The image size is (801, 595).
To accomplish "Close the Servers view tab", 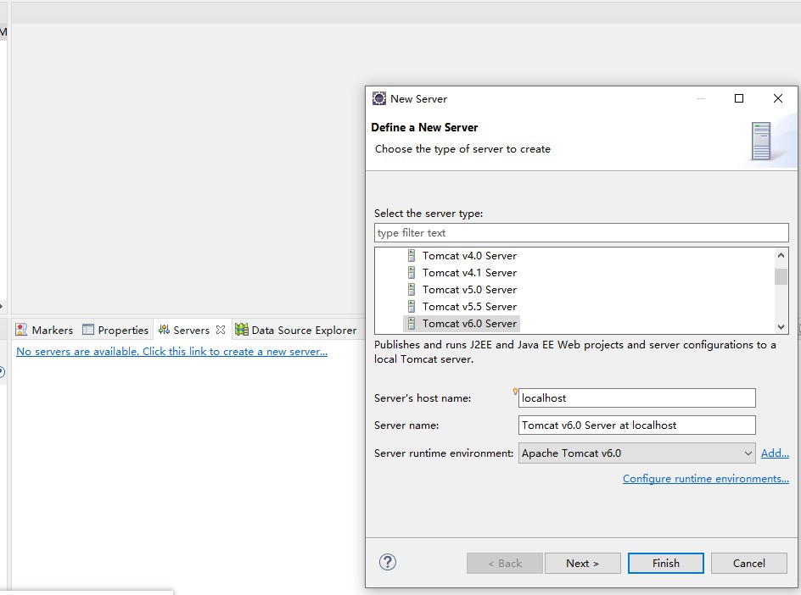I will pos(221,330).
